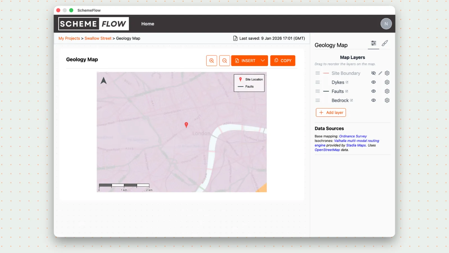Click the INSERT button
This screenshot has height=253, width=449.
(245, 60)
